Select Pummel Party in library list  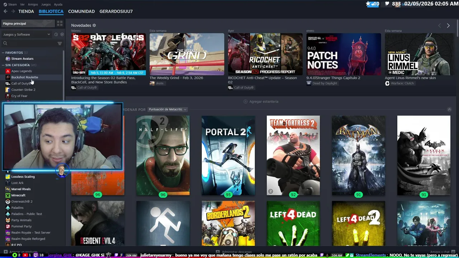22,226
